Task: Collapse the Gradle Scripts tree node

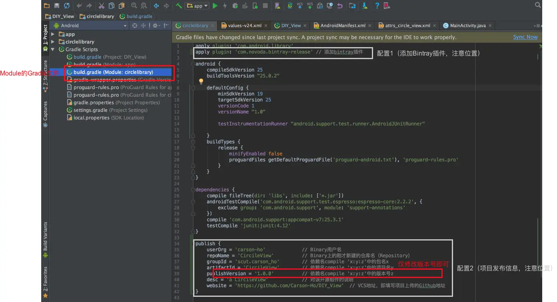Action: pyautogui.click(x=53, y=49)
